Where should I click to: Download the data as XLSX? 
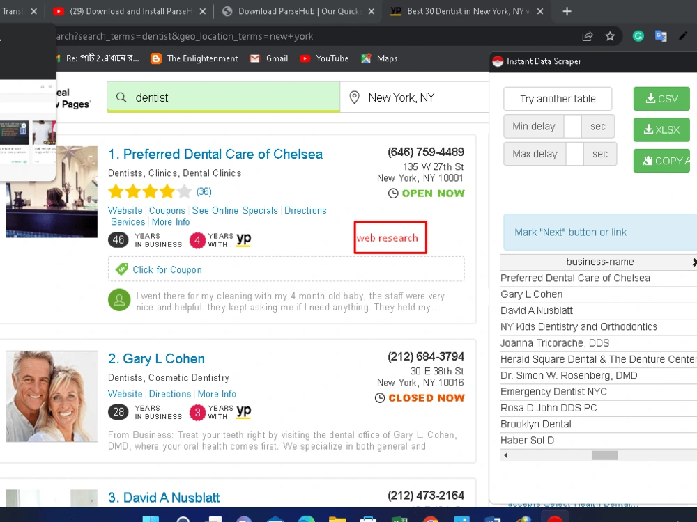pyautogui.click(x=661, y=129)
